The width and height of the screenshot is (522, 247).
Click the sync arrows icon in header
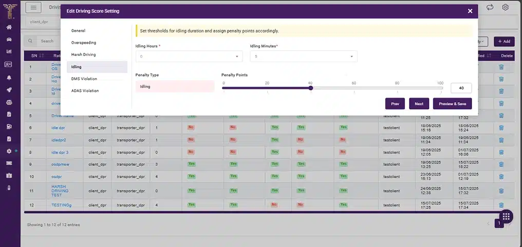[x=490, y=7]
